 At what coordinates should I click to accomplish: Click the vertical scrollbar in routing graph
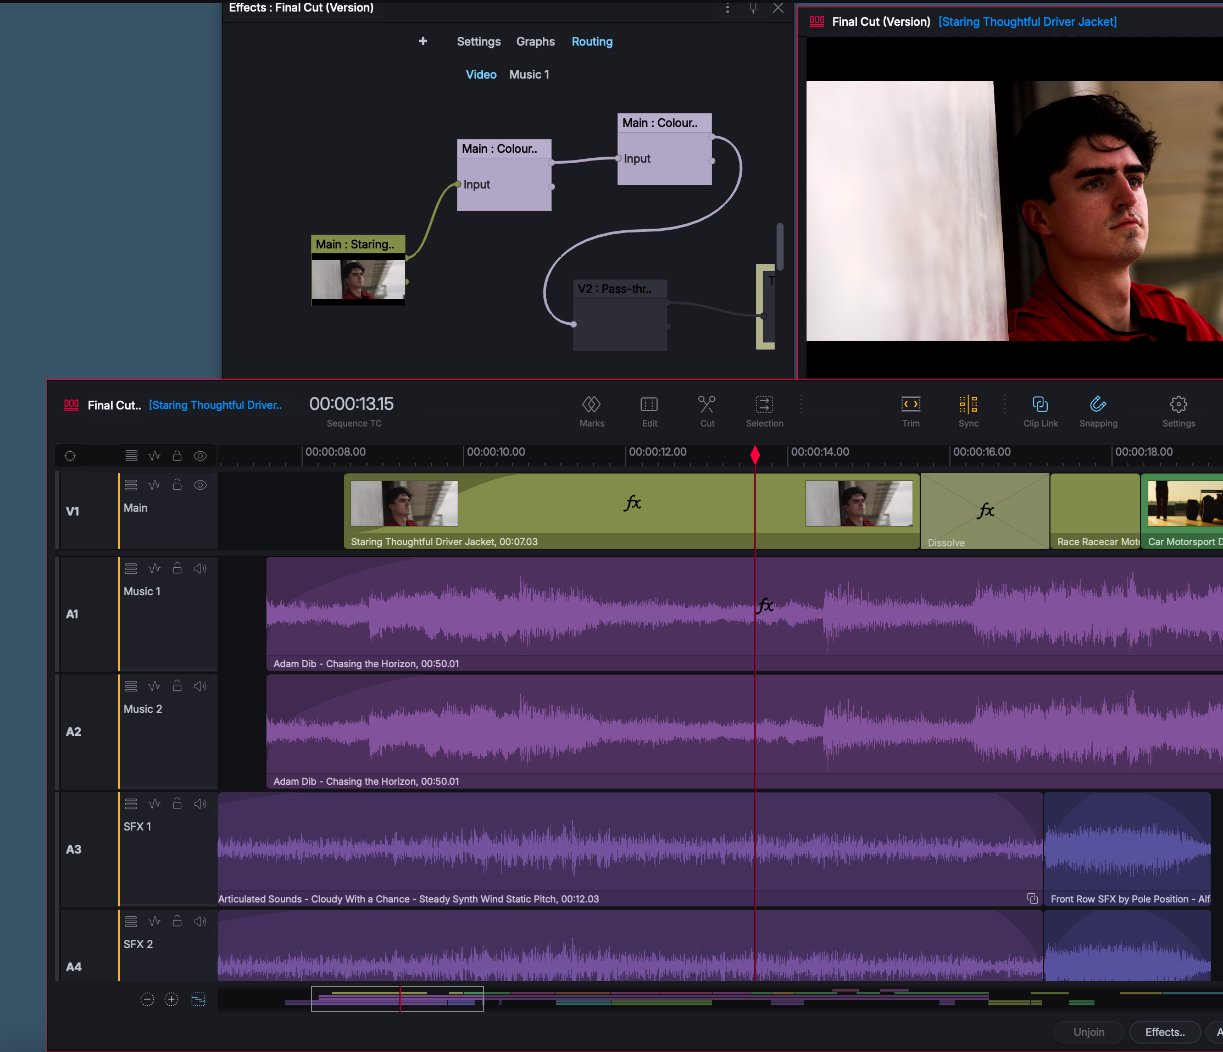pos(780,246)
